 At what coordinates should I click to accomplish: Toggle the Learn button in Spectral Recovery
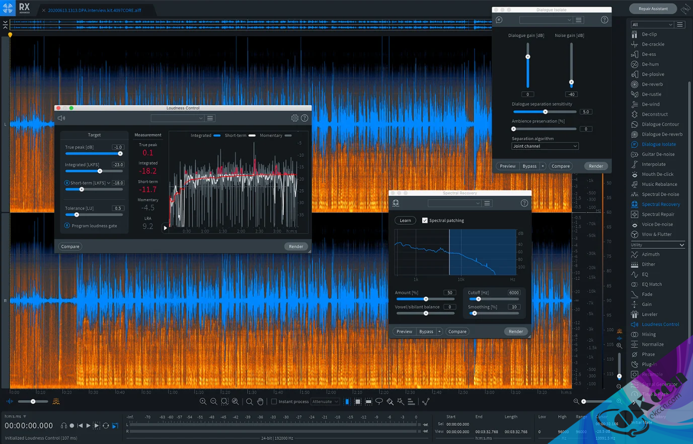click(405, 220)
